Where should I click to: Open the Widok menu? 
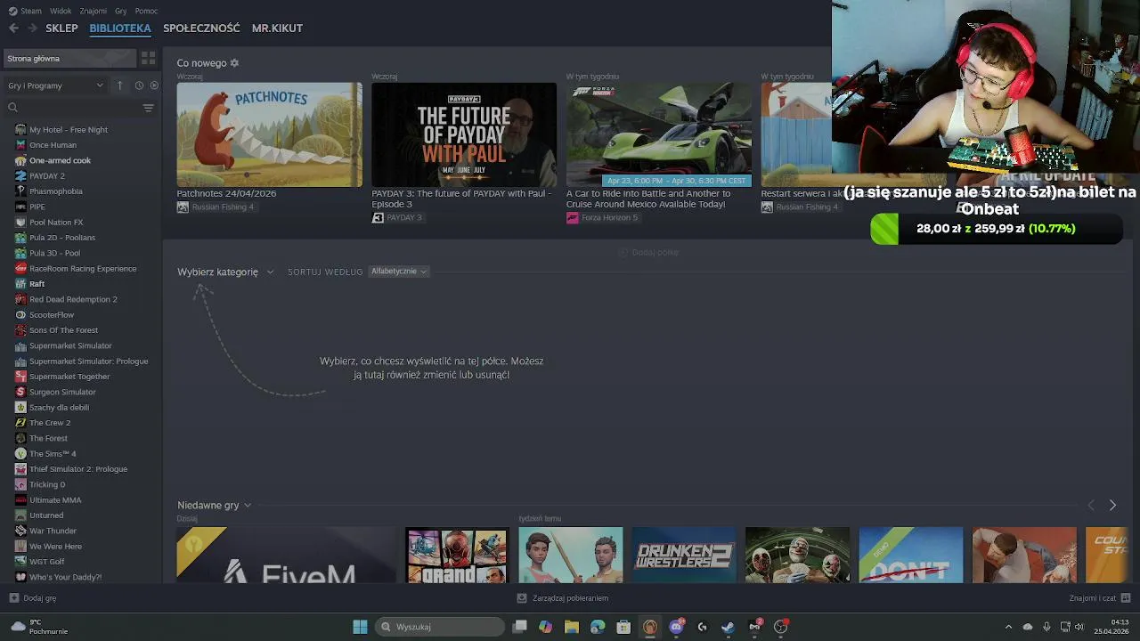pyautogui.click(x=61, y=11)
